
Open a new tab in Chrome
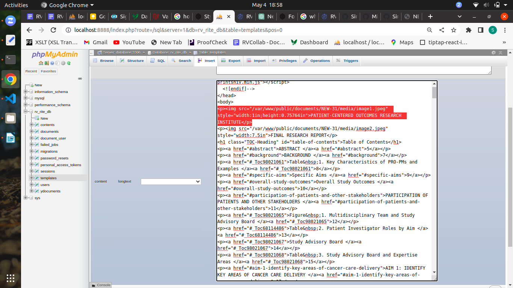430,16
